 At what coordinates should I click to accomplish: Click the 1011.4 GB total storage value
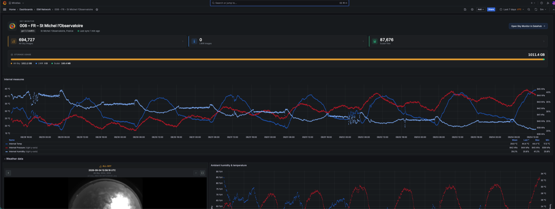click(536, 55)
